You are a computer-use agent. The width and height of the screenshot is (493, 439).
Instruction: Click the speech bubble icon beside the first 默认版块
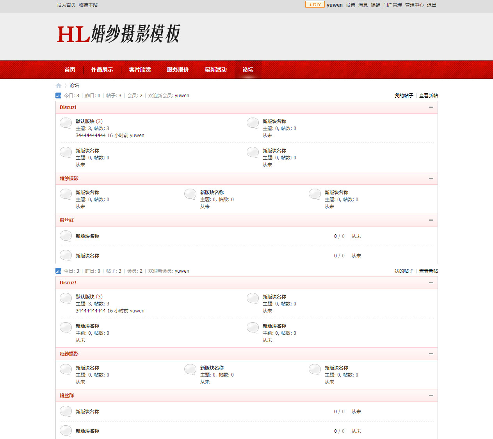point(66,123)
